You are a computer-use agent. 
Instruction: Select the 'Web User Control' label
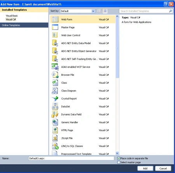coord(71,35)
